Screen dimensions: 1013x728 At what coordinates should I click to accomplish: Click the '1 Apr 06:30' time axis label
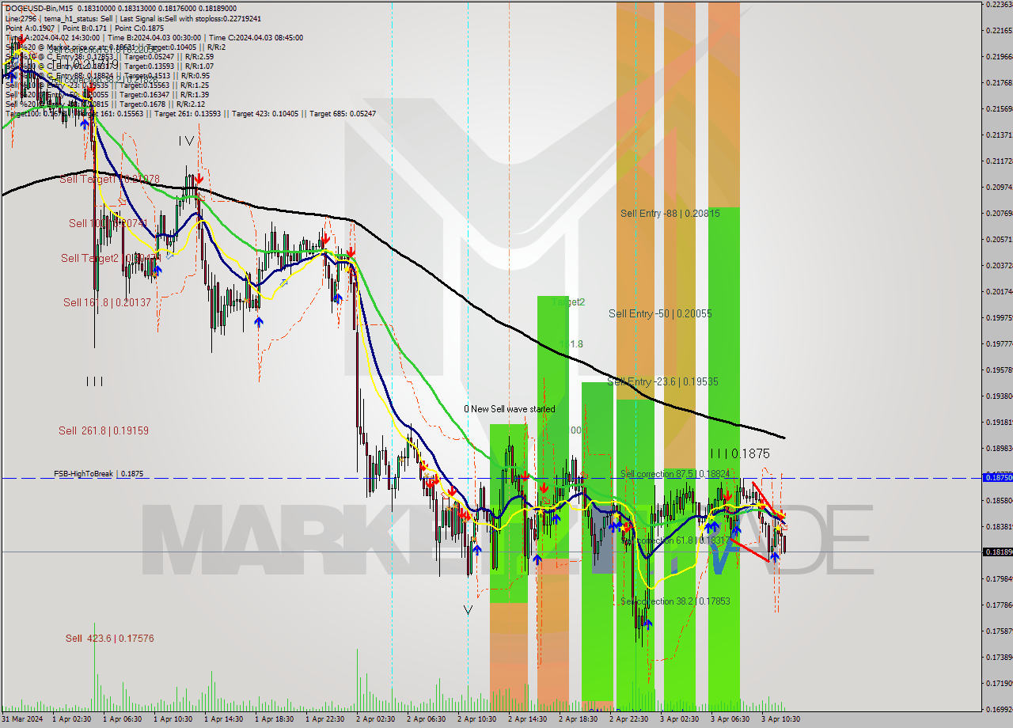coord(122,719)
